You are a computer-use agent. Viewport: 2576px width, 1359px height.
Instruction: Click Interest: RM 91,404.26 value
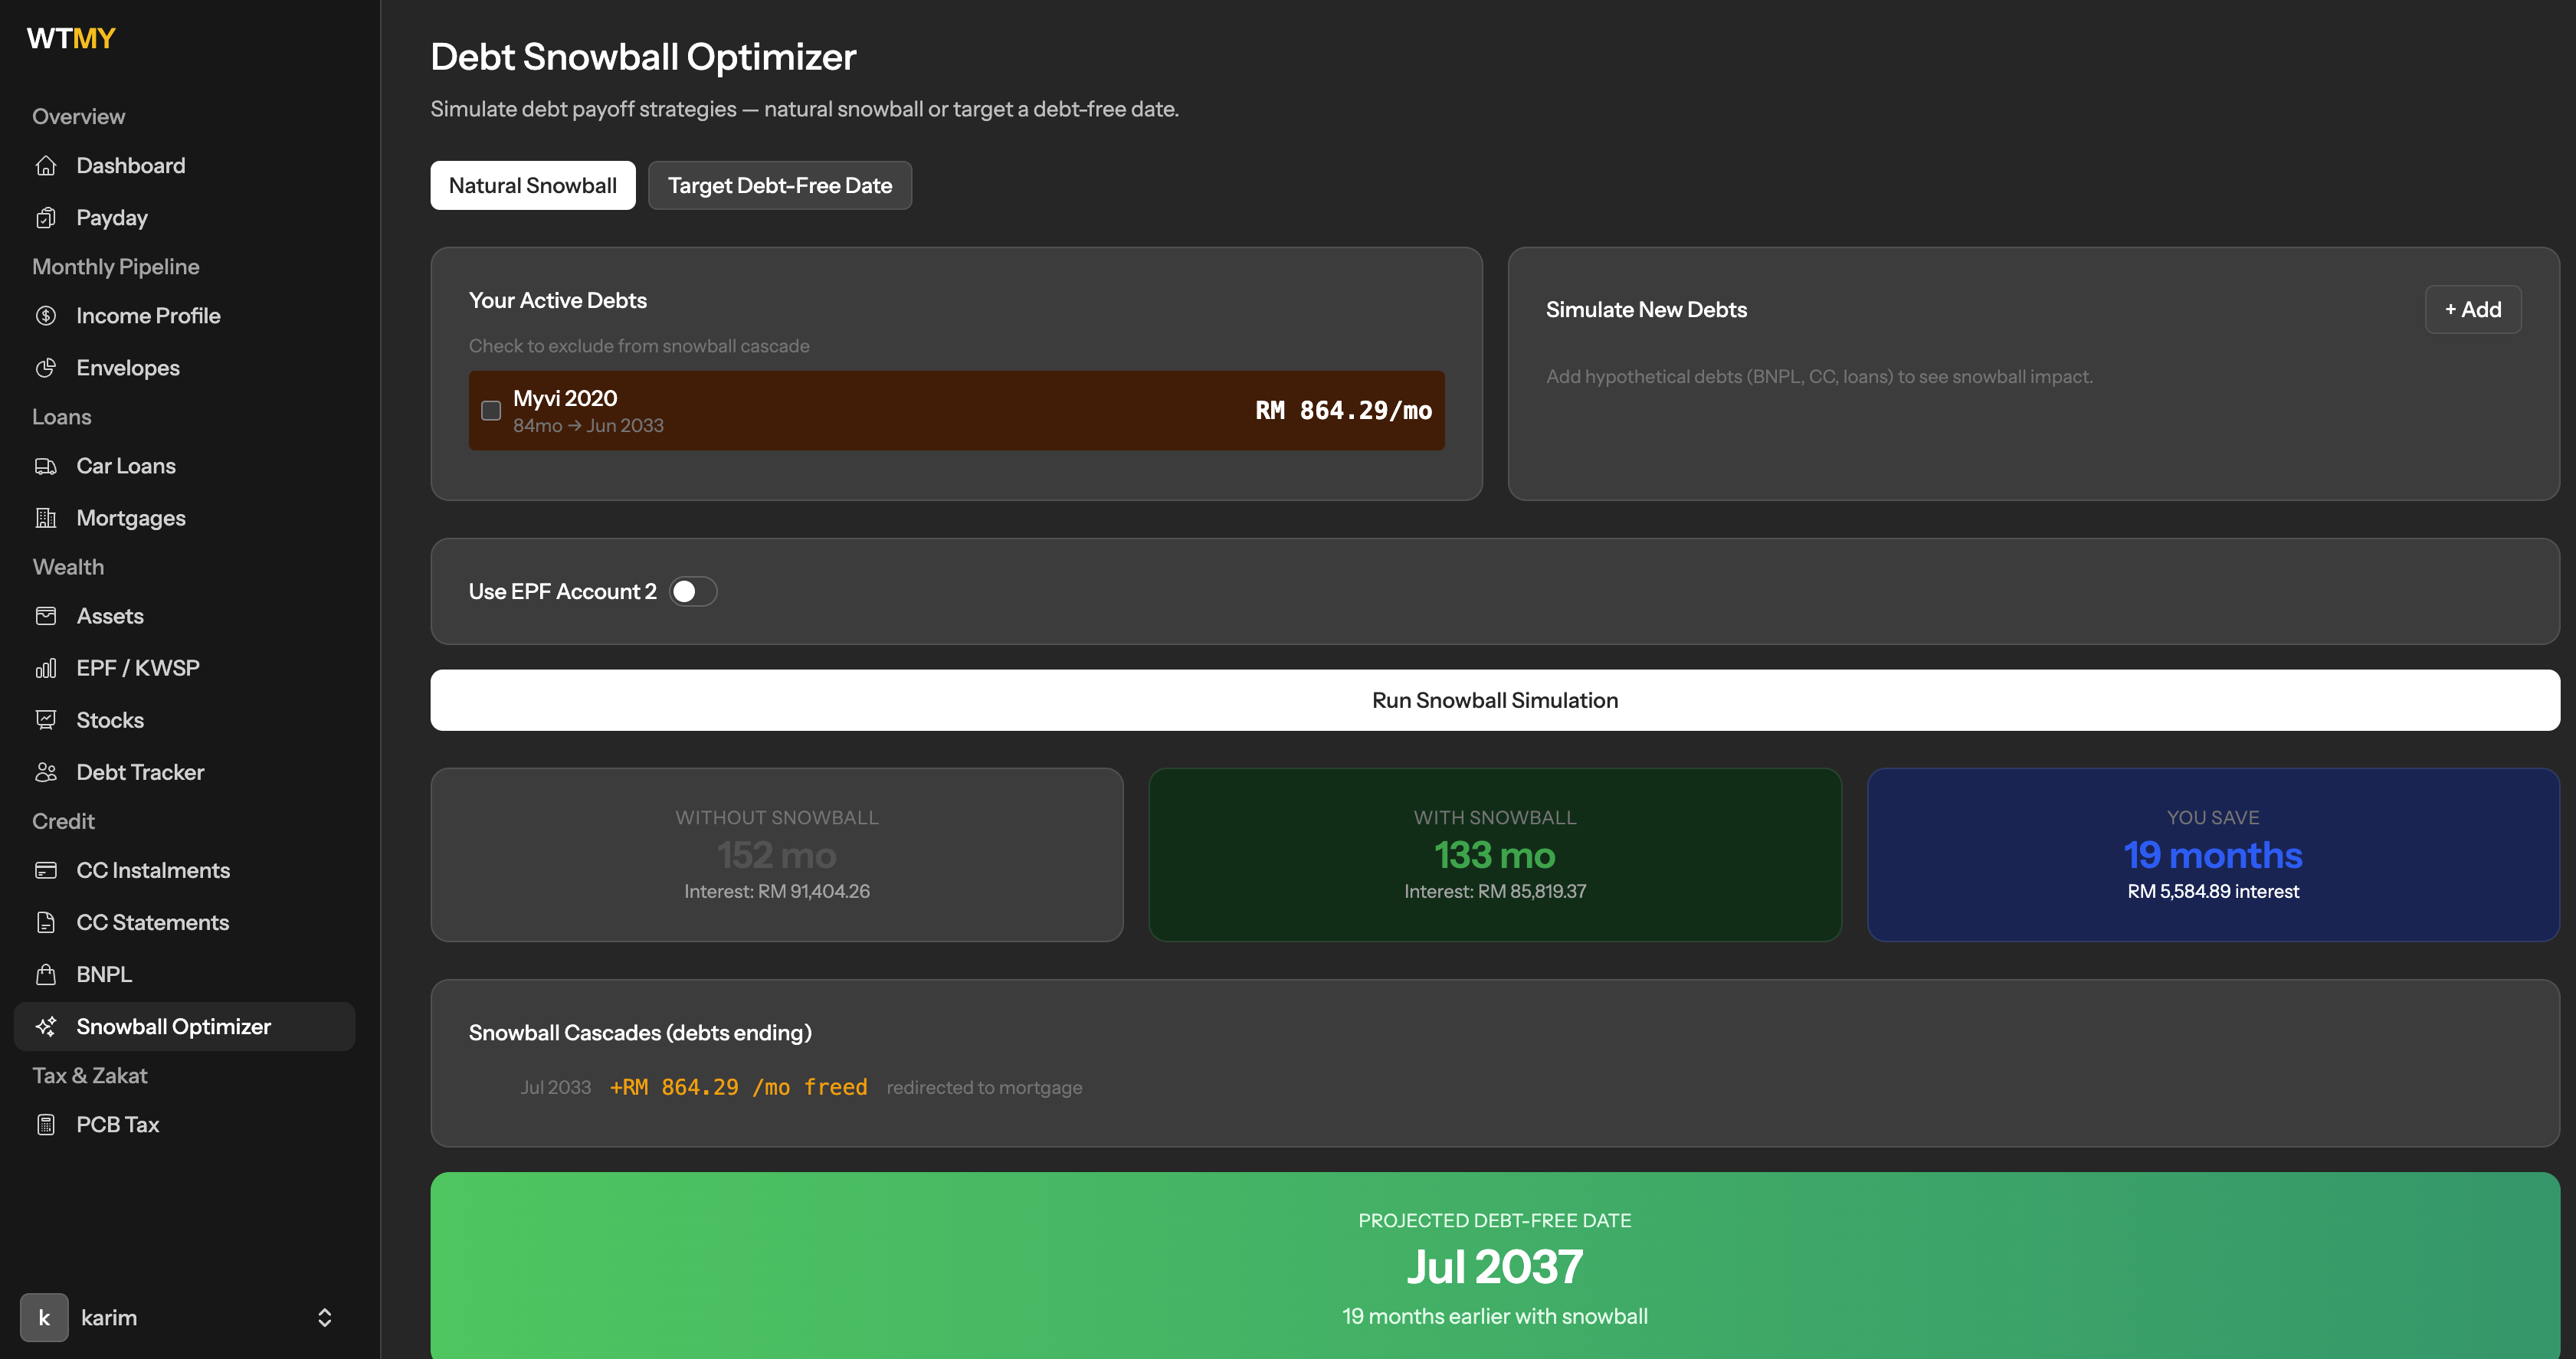point(777,891)
